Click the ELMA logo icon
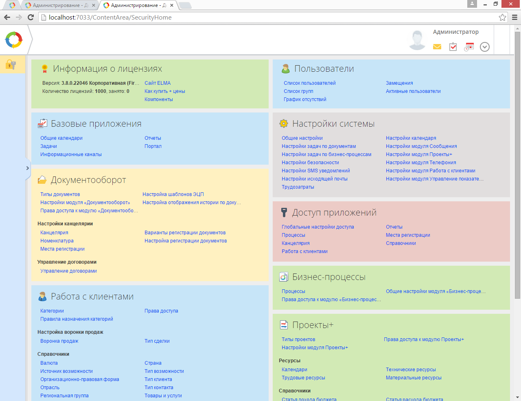The height and width of the screenshot is (401, 521). (x=14, y=40)
